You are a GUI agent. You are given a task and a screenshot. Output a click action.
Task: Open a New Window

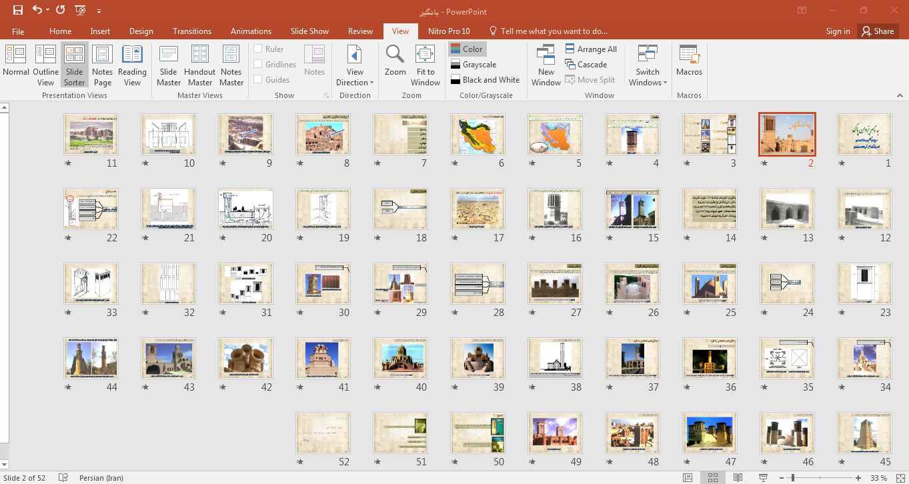tap(546, 65)
